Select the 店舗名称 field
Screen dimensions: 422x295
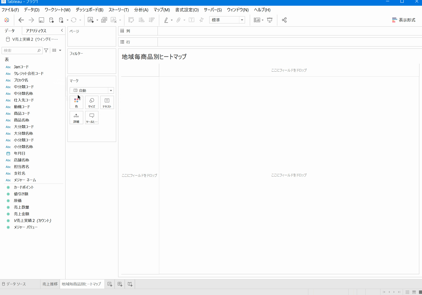click(x=22, y=160)
